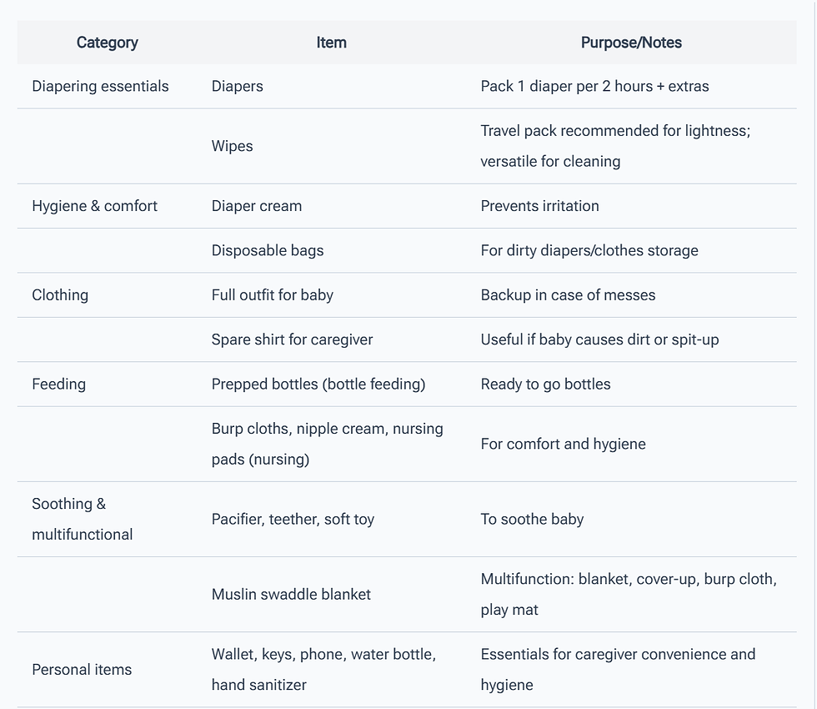Click the Category column header
The height and width of the screenshot is (709, 817).
[x=108, y=43]
